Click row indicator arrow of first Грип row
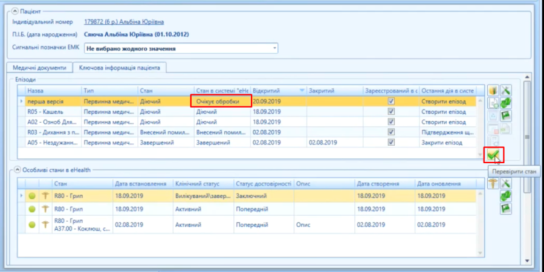The image size is (544, 272). click(22, 196)
